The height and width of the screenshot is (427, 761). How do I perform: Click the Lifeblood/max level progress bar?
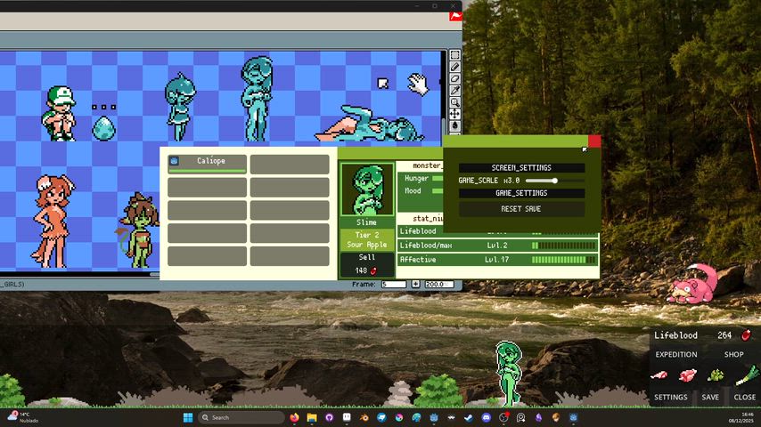click(x=564, y=246)
